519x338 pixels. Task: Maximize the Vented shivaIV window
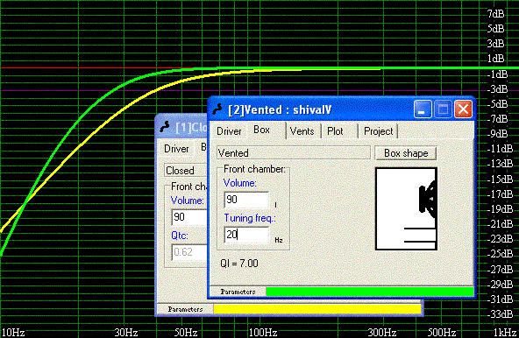tap(443, 109)
